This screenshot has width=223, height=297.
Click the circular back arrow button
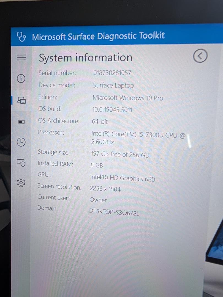tap(200, 56)
